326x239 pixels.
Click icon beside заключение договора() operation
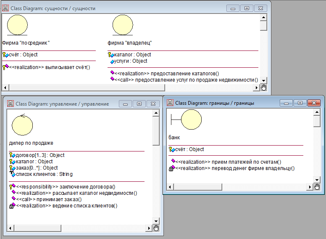pyautogui.click(x=12, y=186)
